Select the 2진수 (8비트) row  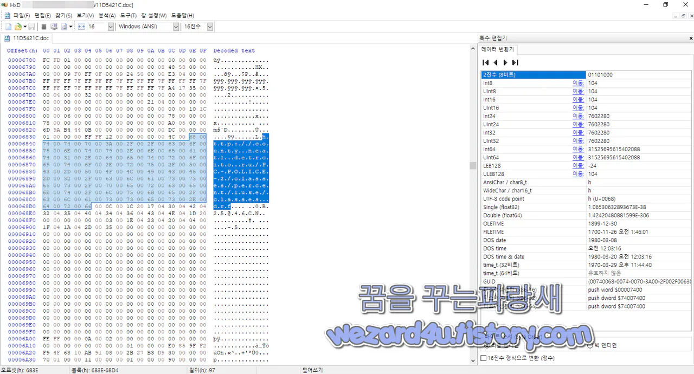tap(587, 75)
